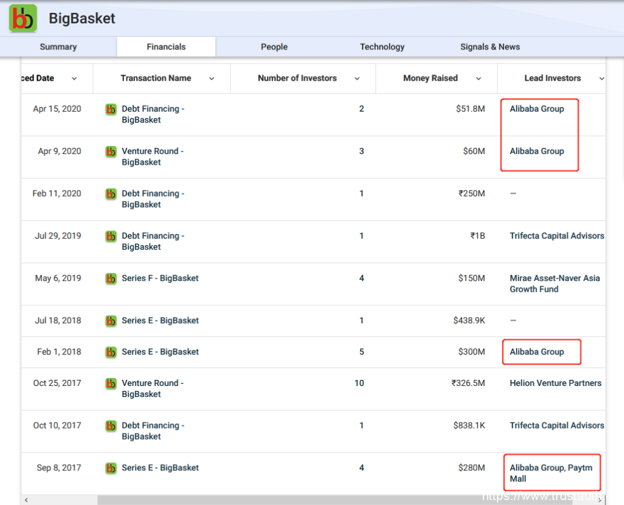Click BigBasket icon in Oct 10, 2017 row
The width and height of the screenshot is (624, 505).
tap(111, 426)
